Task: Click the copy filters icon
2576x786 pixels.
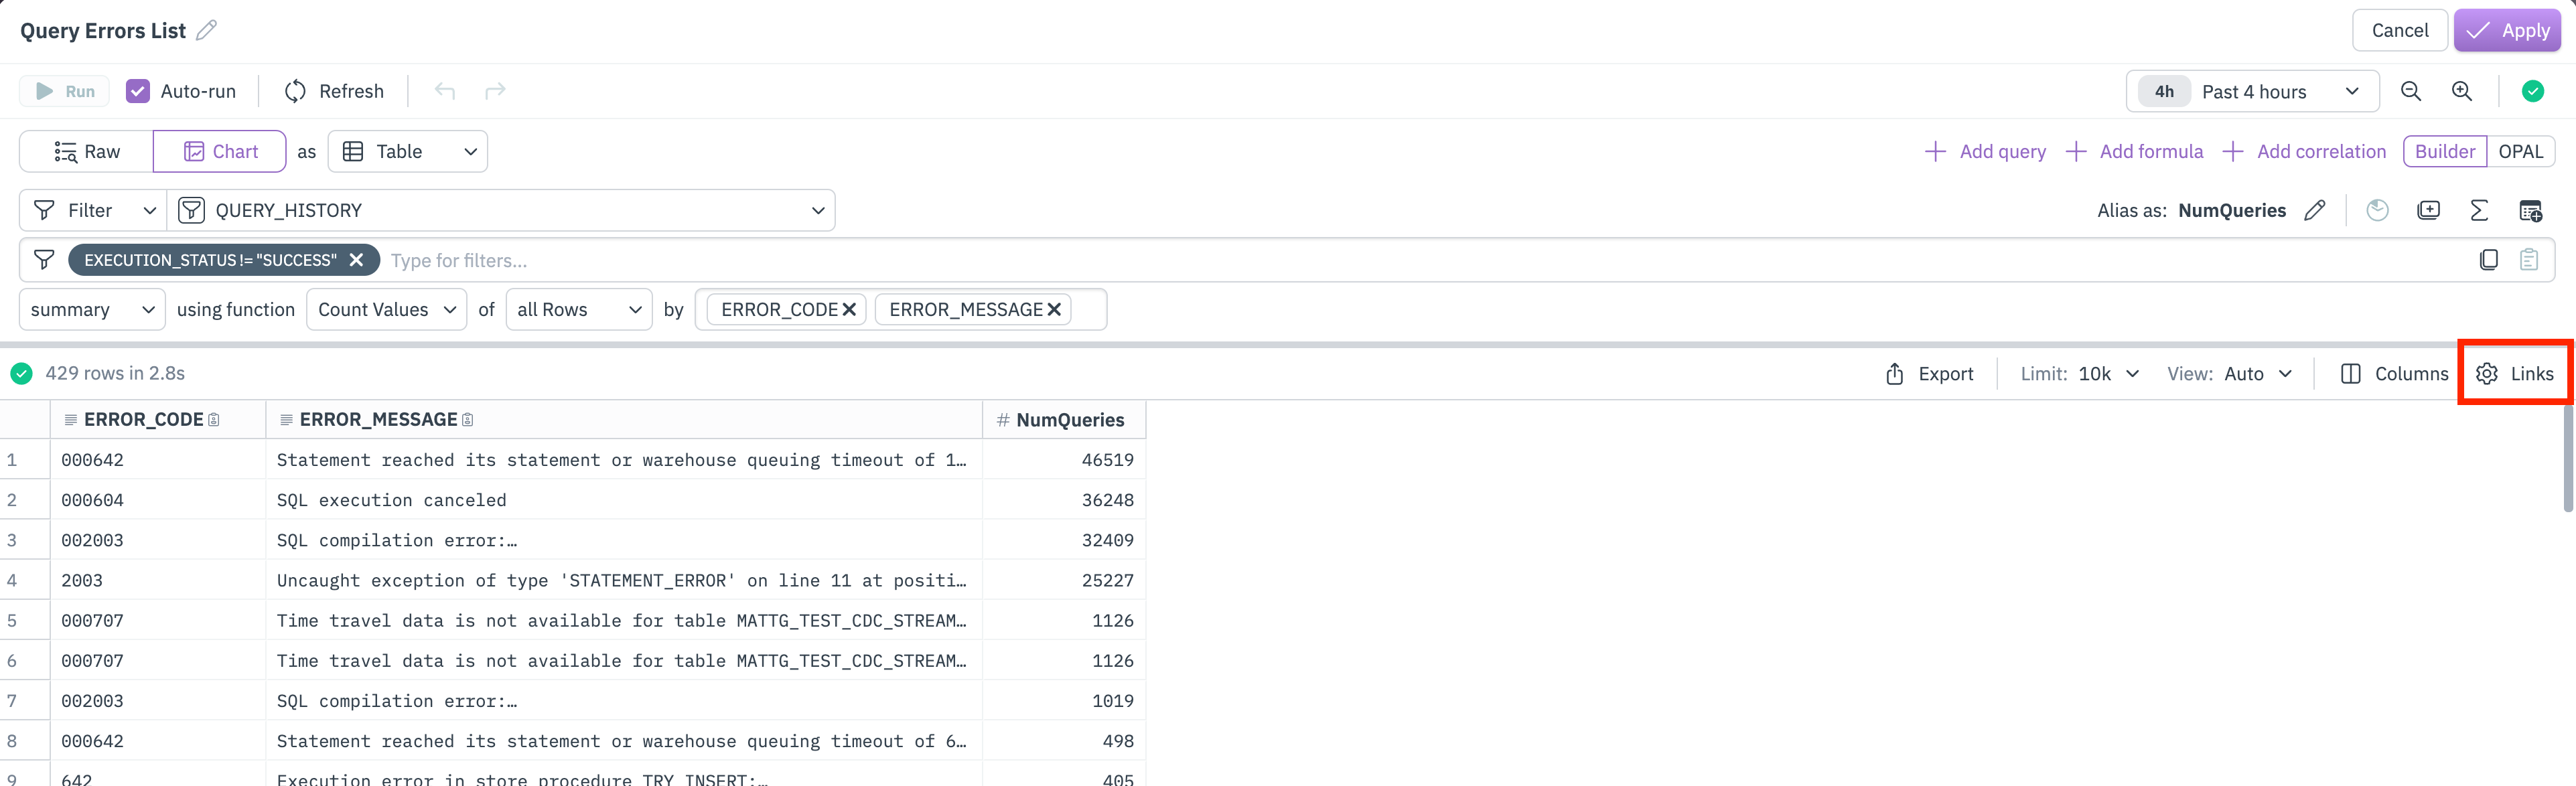Action: coord(2489,260)
